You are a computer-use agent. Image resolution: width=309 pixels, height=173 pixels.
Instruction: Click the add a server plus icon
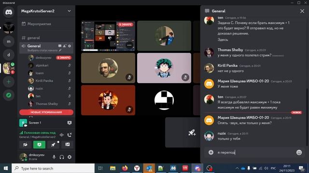click(x=9, y=82)
